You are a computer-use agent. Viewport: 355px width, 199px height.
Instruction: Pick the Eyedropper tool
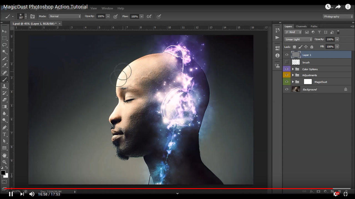pyautogui.click(x=4, y=66)
